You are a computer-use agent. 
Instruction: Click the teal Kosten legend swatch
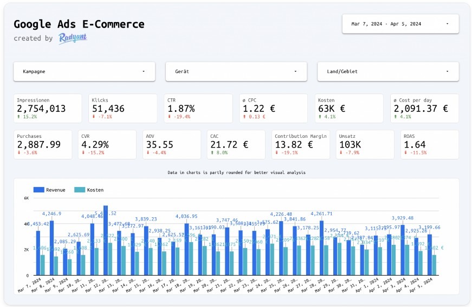point(80,190)
